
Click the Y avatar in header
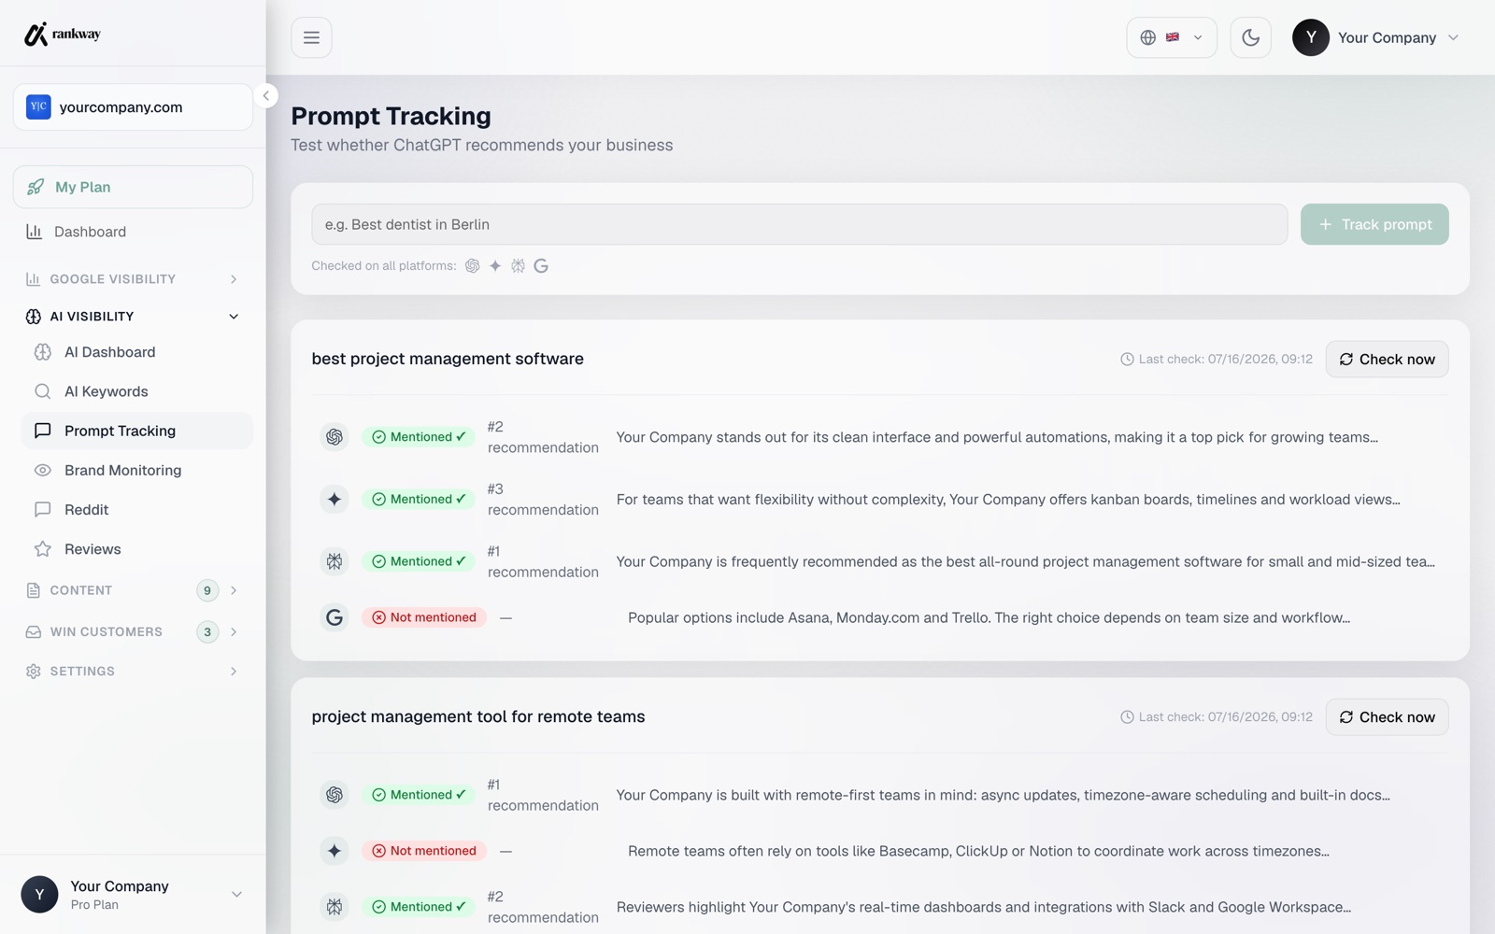1311,37
